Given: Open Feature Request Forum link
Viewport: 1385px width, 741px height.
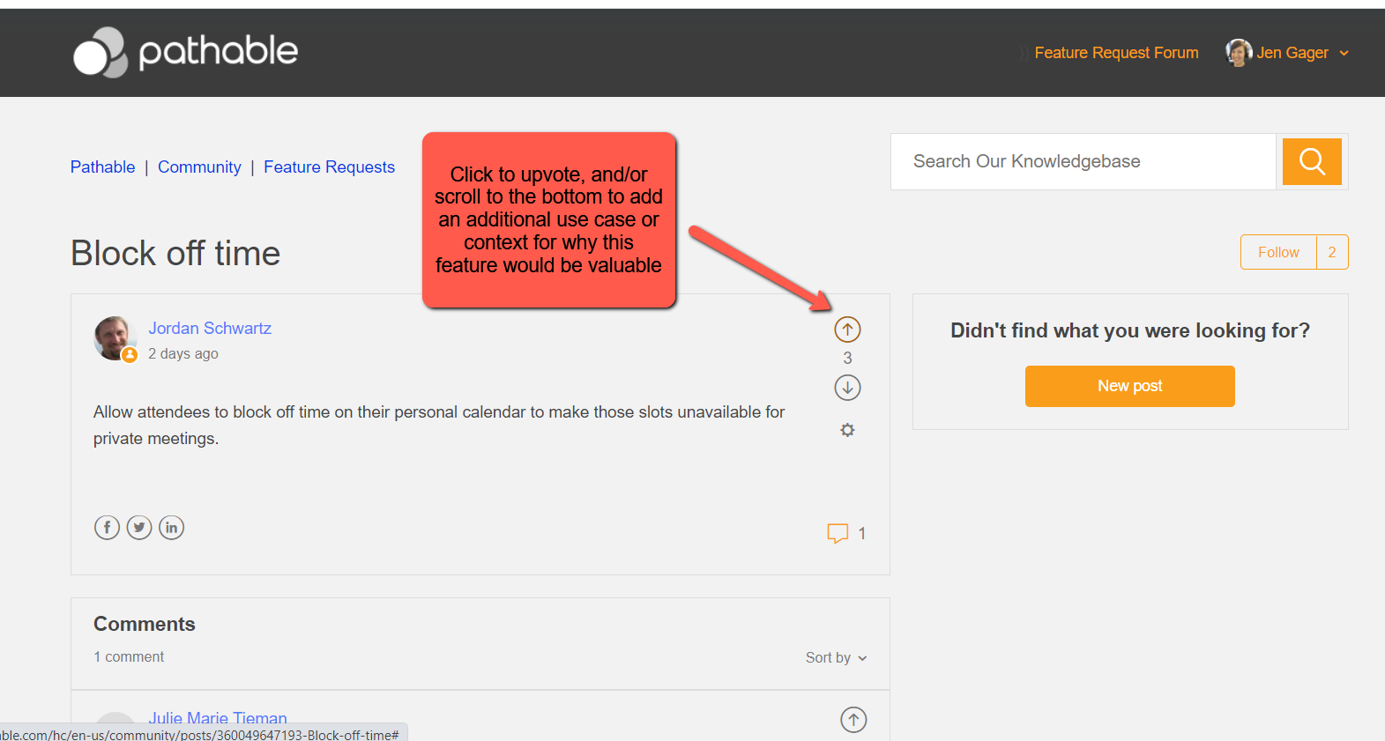Looking at the screenshot, I should click(1116, 53).
